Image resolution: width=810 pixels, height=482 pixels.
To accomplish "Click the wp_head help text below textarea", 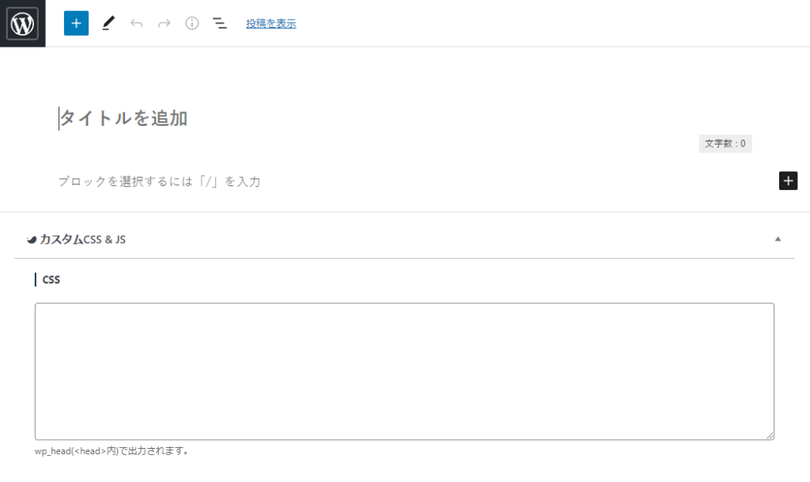I will (112, 452).
